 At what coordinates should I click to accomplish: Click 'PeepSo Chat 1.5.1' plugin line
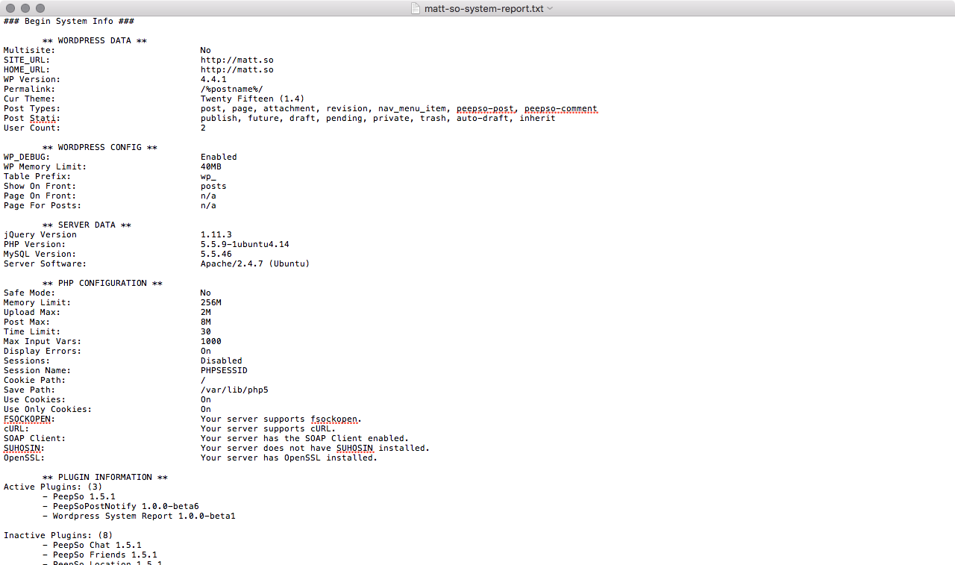click(x=92, y=545)
